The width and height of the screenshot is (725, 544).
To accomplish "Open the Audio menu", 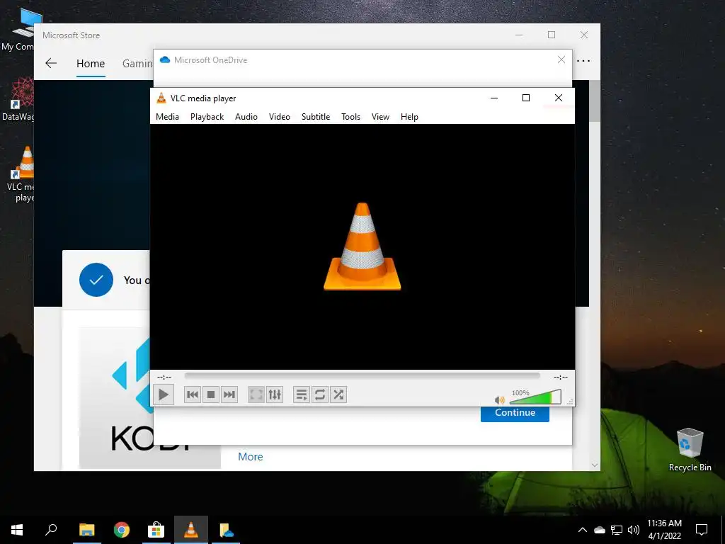I will (x=246, y=117).
